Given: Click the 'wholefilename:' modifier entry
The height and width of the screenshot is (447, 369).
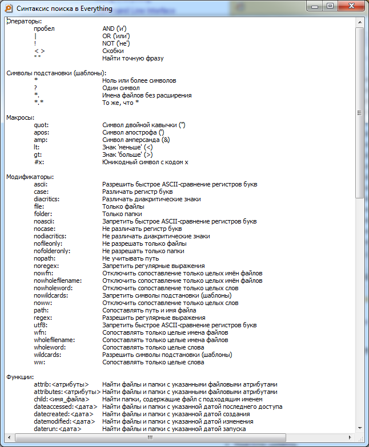Looking at the screenshot, I should (54, 340).
